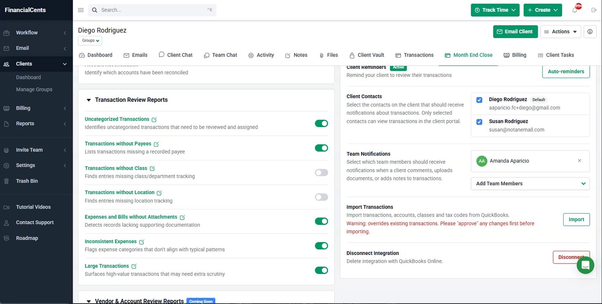
Task: Click the Import transactions button
Action: [576, 220]
